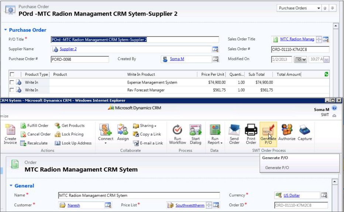Click the Create Invoice ribbon icon
The image size is (344, 212).
pos(10,130)
